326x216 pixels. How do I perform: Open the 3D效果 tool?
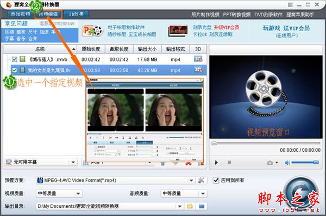76,14
